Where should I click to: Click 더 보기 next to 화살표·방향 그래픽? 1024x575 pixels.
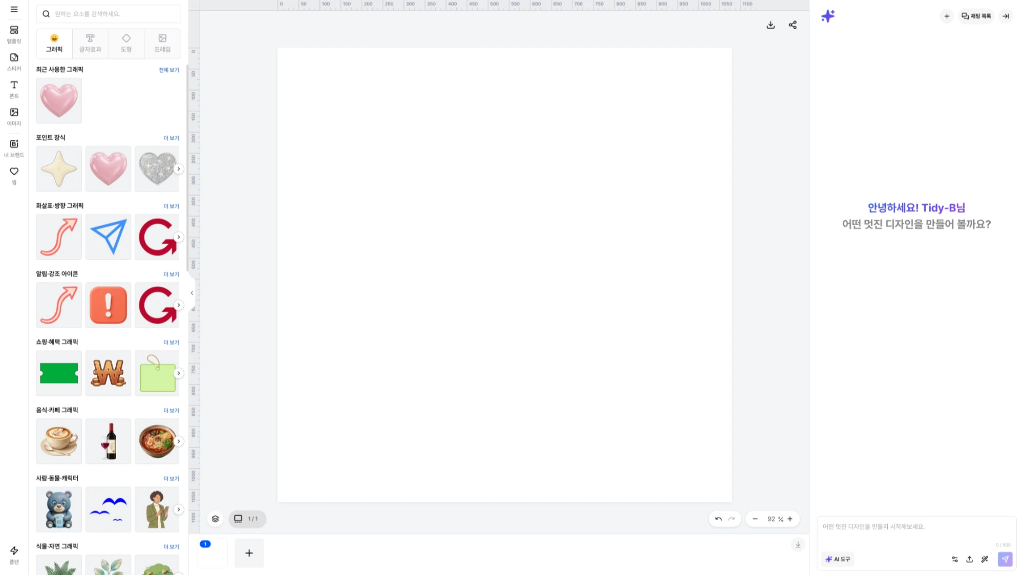click(x=171, y=206)
